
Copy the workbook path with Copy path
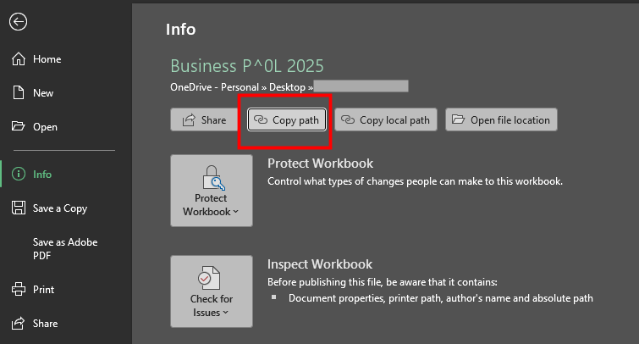[286, 120]
